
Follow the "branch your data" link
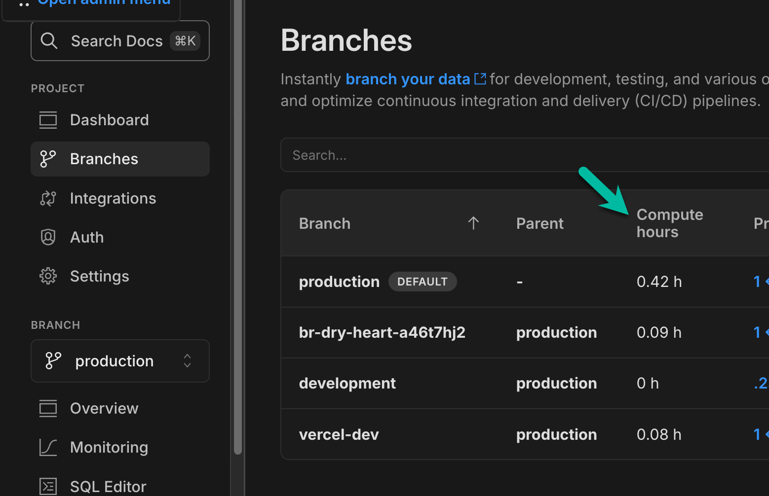[x=408, y=79]
